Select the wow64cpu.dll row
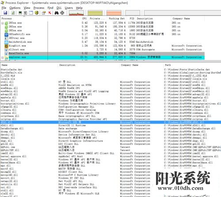Screen dimensions: 221x197 point(110,88)
